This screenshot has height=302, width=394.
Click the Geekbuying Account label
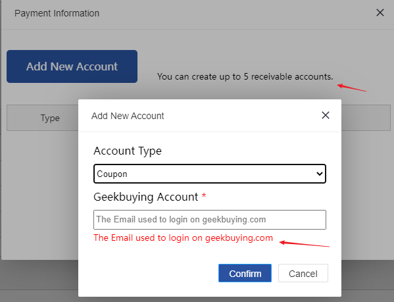pos(146,197)
